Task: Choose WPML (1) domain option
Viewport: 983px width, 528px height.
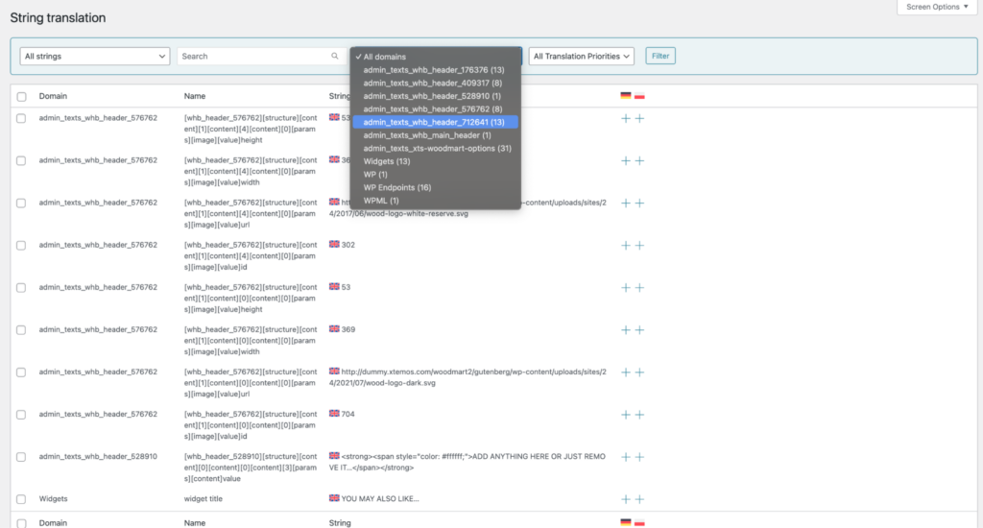Action: (435, 201)
